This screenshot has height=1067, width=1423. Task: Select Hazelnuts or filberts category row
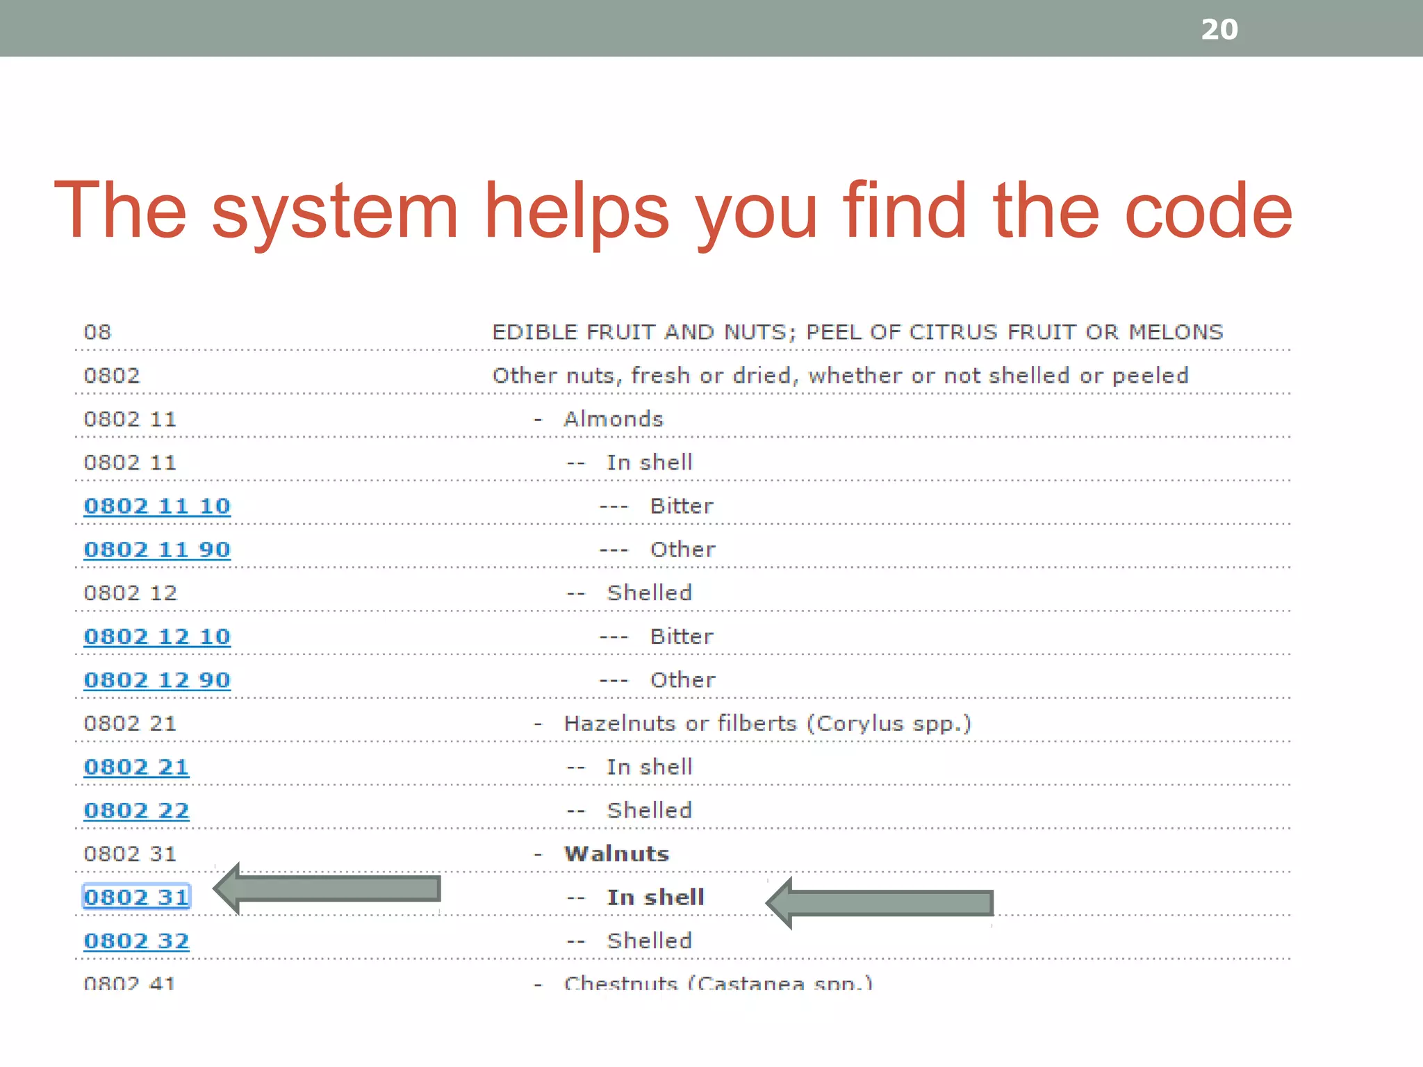(x=767, y=723)
